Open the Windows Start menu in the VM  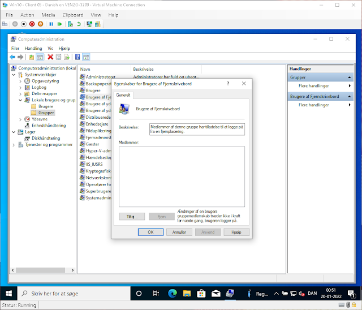8,294
